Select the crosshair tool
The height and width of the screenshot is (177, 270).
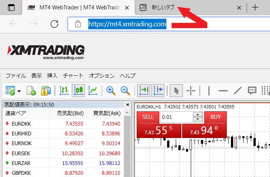point(191,90)
